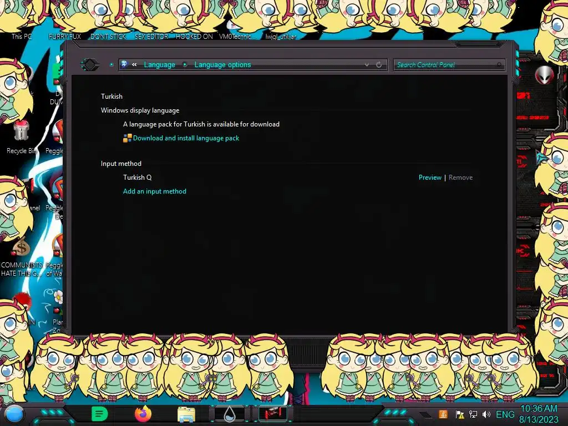Preview the Turkish Q keyboard layout
Image resolution: width=568 pixels, height=426 pixels.
pos(430,177)
